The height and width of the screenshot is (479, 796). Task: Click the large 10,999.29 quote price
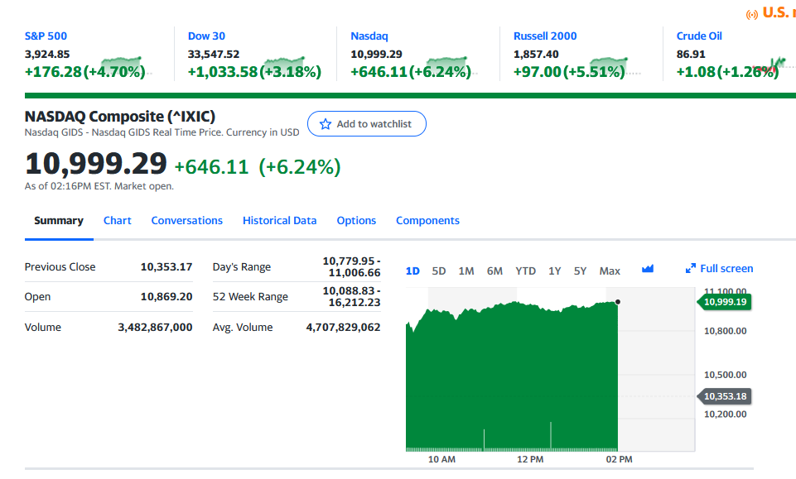click(96, 164)
